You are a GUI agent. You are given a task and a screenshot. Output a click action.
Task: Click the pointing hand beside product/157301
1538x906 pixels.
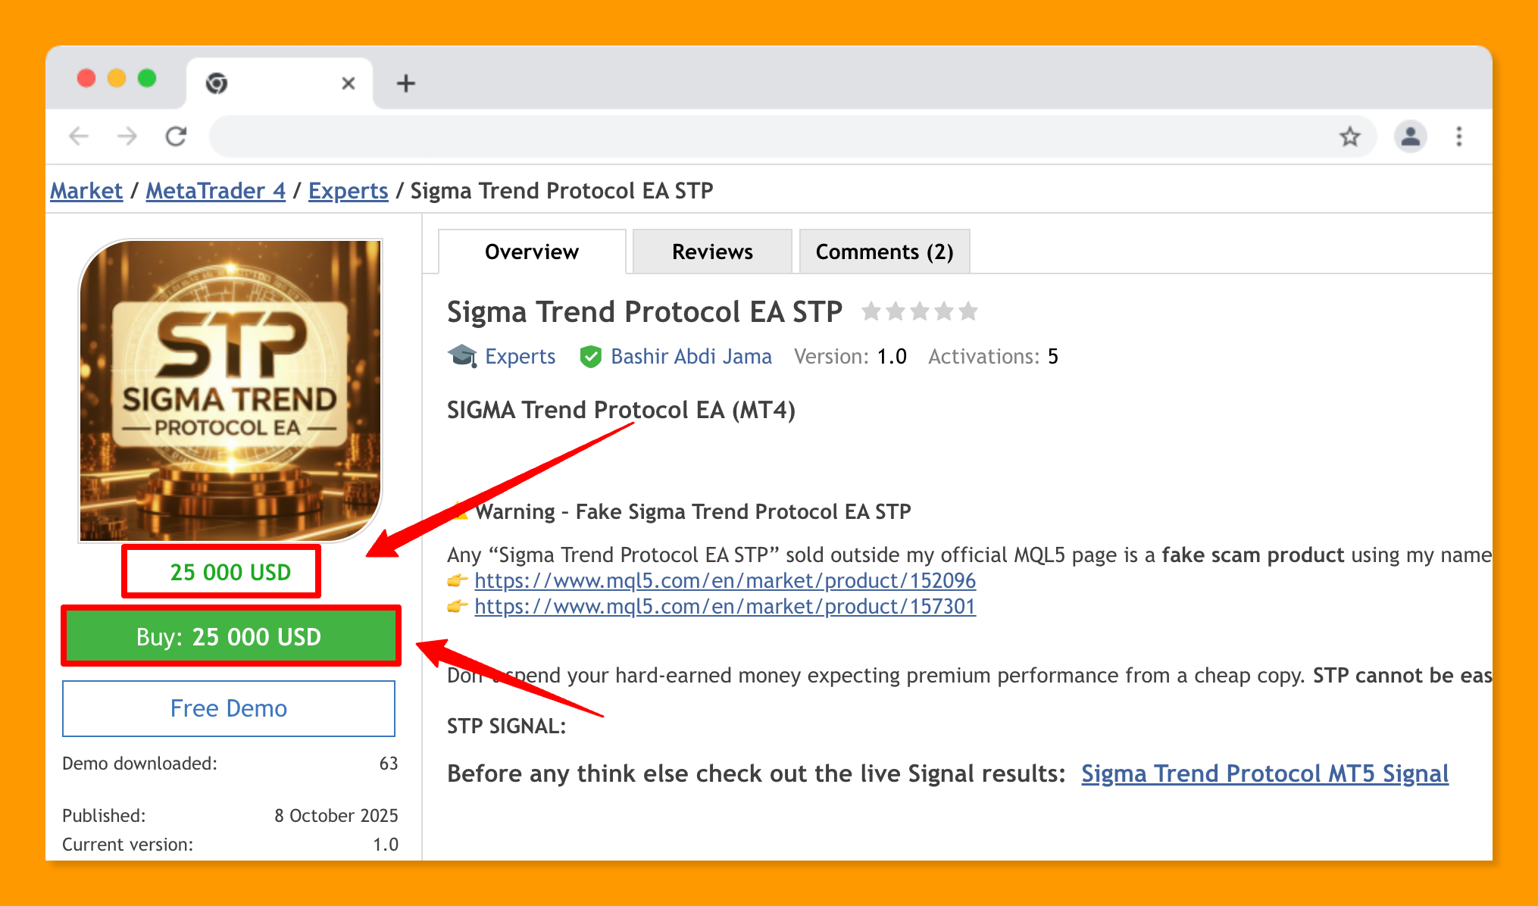coord(458,607)
